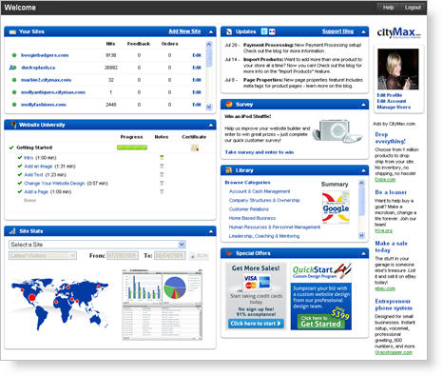Image resolution: width=443 pixels, height=376 pixels.
Task: Open the Select a Site dropdown
Action: (97, 245)
